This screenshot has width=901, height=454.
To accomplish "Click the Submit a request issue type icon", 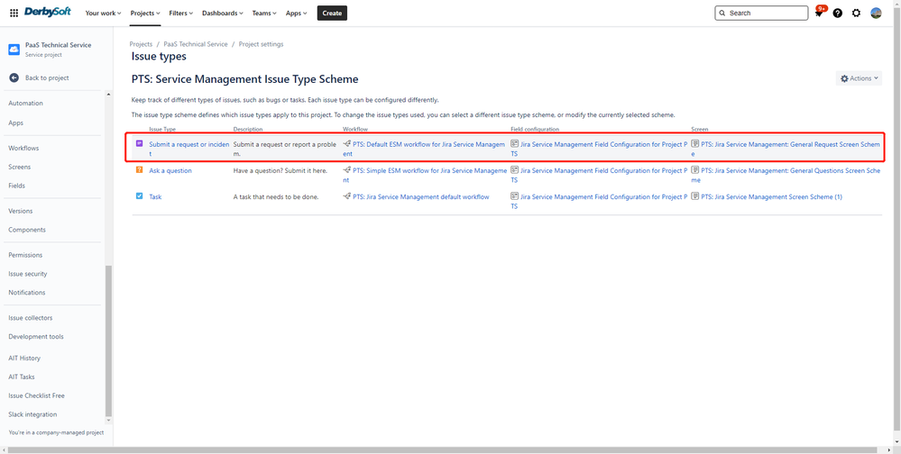I will [139, 143].
